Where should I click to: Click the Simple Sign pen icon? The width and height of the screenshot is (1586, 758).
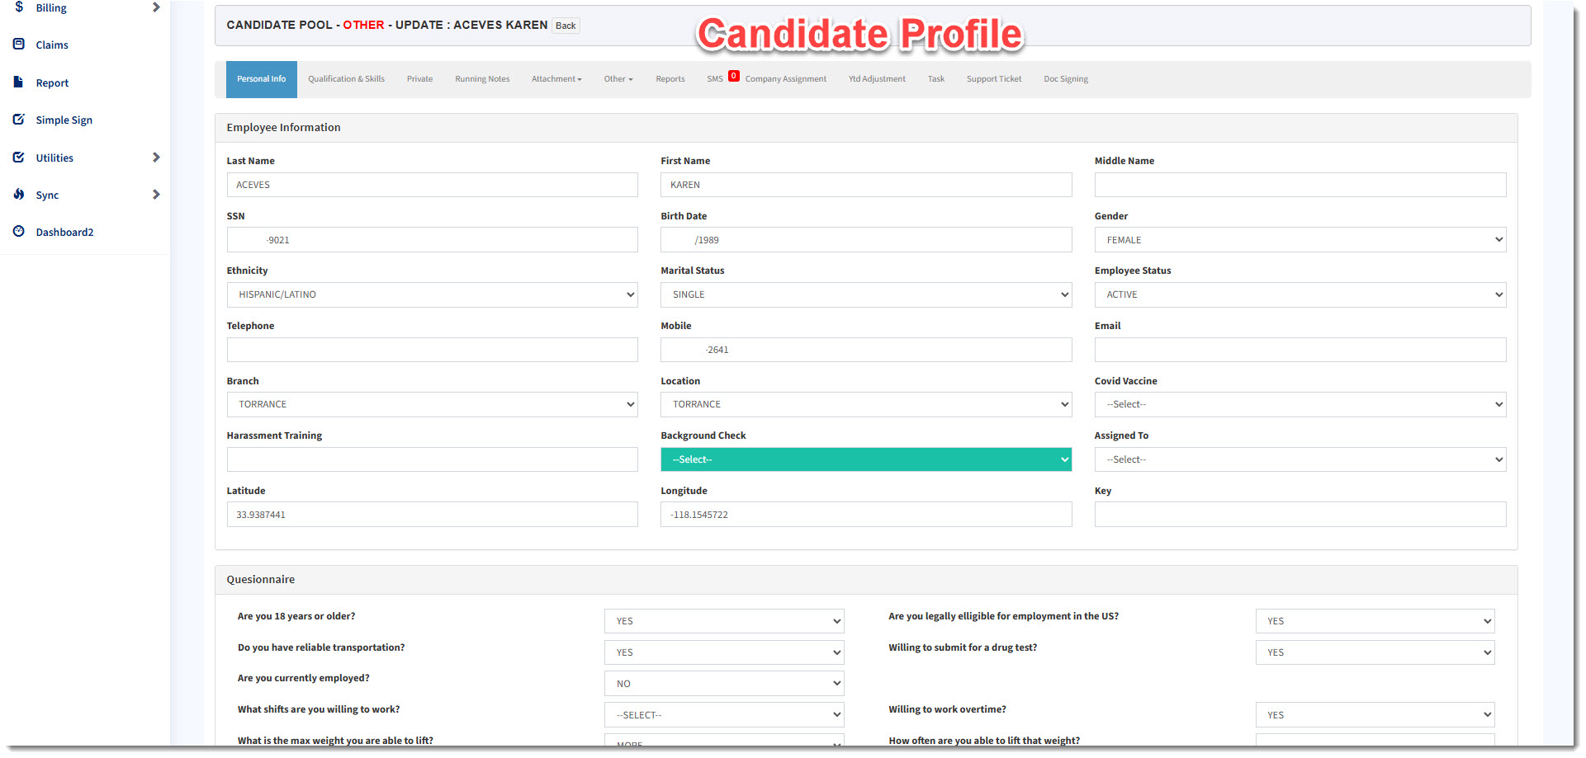point(19,120)
